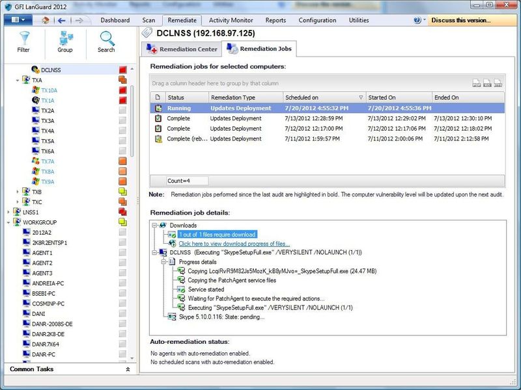
Task: Click Discuss this version link
Action: (x=461, y=20)
